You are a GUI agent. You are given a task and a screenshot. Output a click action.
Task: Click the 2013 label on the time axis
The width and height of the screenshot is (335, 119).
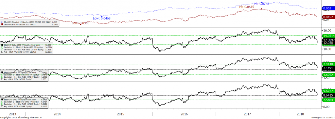tap(13, 114)
